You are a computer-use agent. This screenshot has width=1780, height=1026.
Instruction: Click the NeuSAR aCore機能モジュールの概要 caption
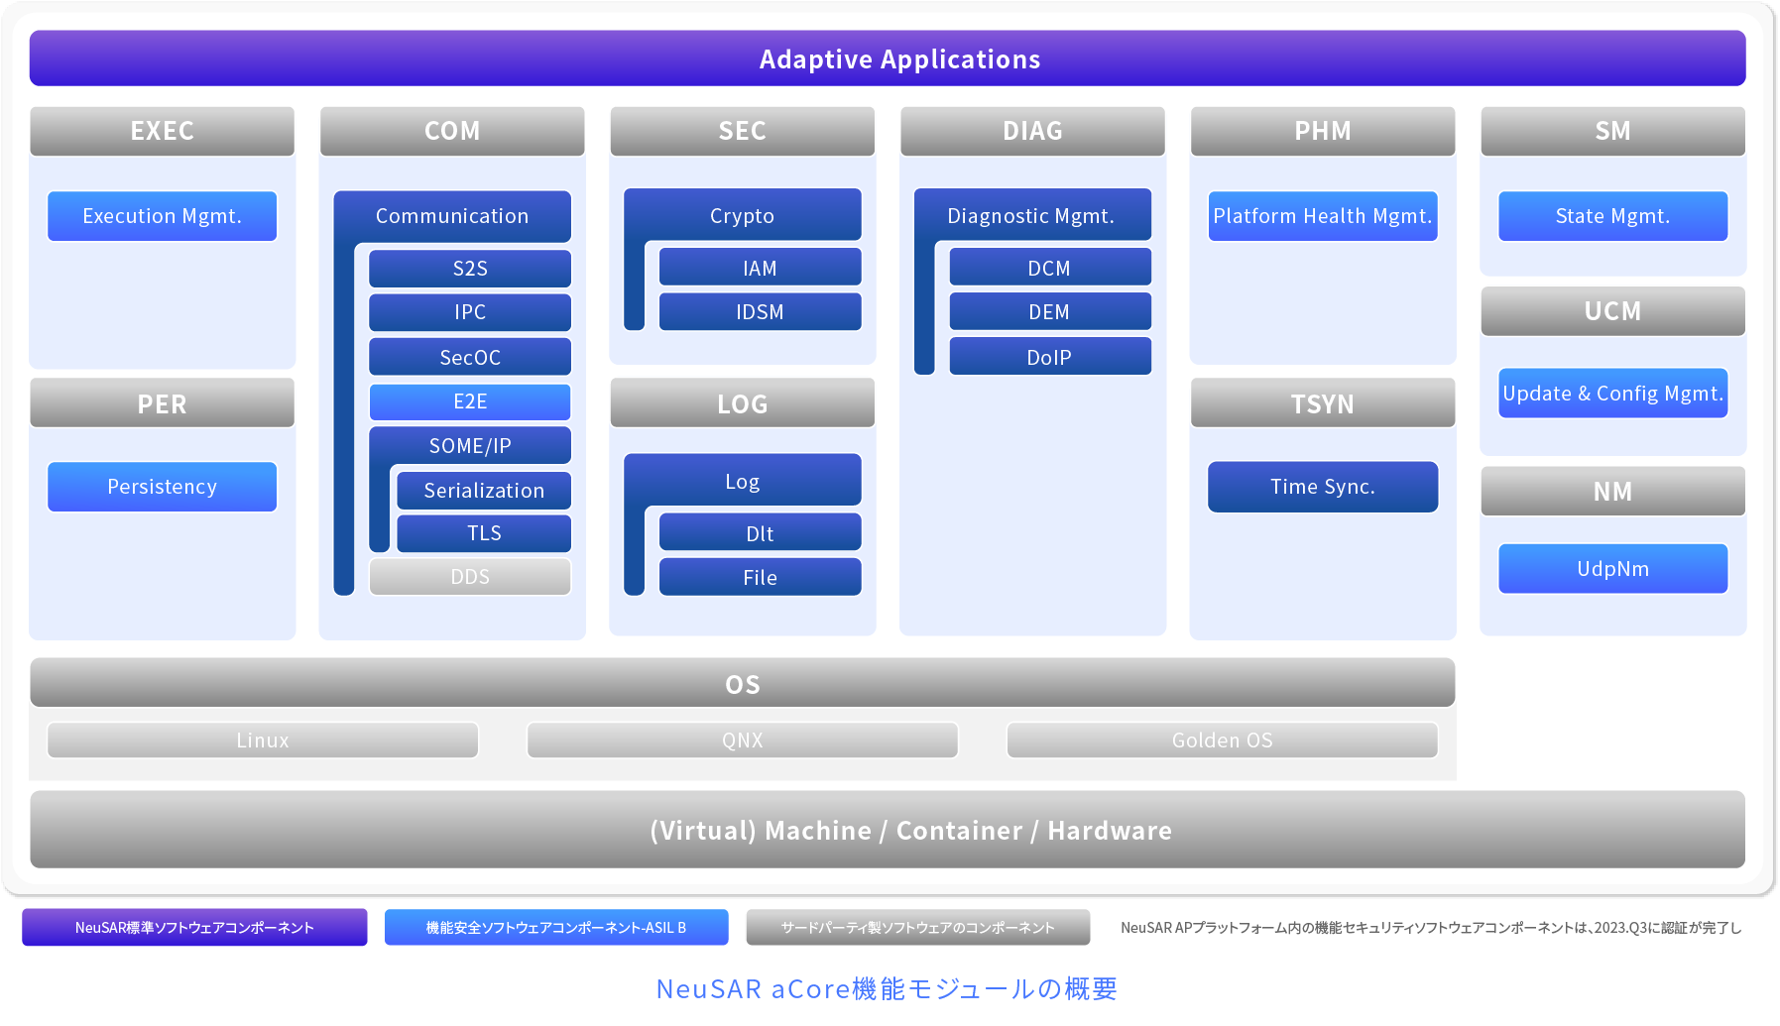tap(888, 988)
